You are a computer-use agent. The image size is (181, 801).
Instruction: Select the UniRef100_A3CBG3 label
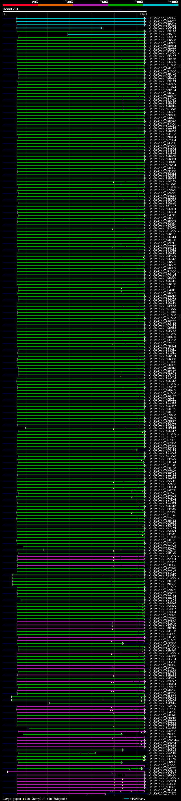click(x=162, y=750)
